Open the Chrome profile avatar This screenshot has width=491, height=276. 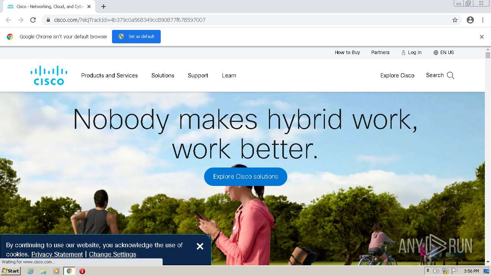[x=470, y=20]
